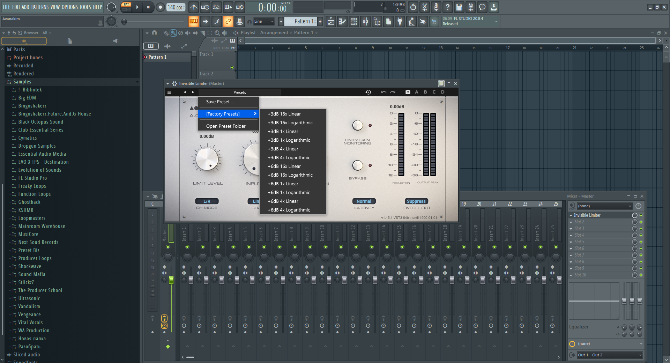
Task: Click the Invisible Limiter history icon
Action: 368,92
